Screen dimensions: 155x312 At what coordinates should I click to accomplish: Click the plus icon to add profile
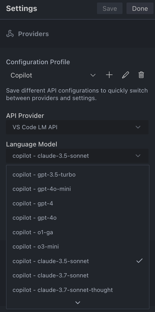tap(109, 75)
